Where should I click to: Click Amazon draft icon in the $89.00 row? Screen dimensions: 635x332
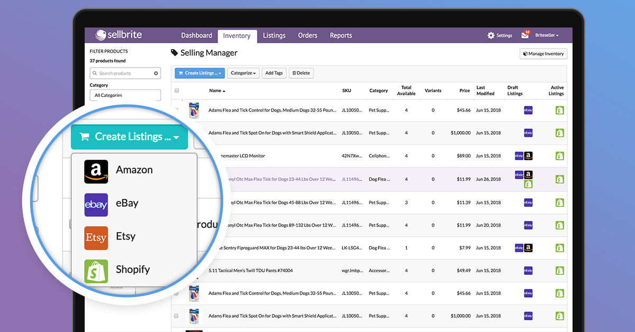point(528,156)
